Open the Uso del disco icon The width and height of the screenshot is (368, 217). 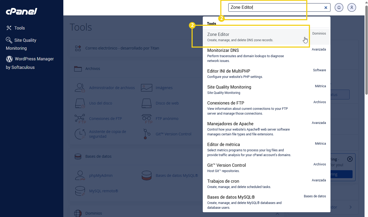(x=80, y=103)
